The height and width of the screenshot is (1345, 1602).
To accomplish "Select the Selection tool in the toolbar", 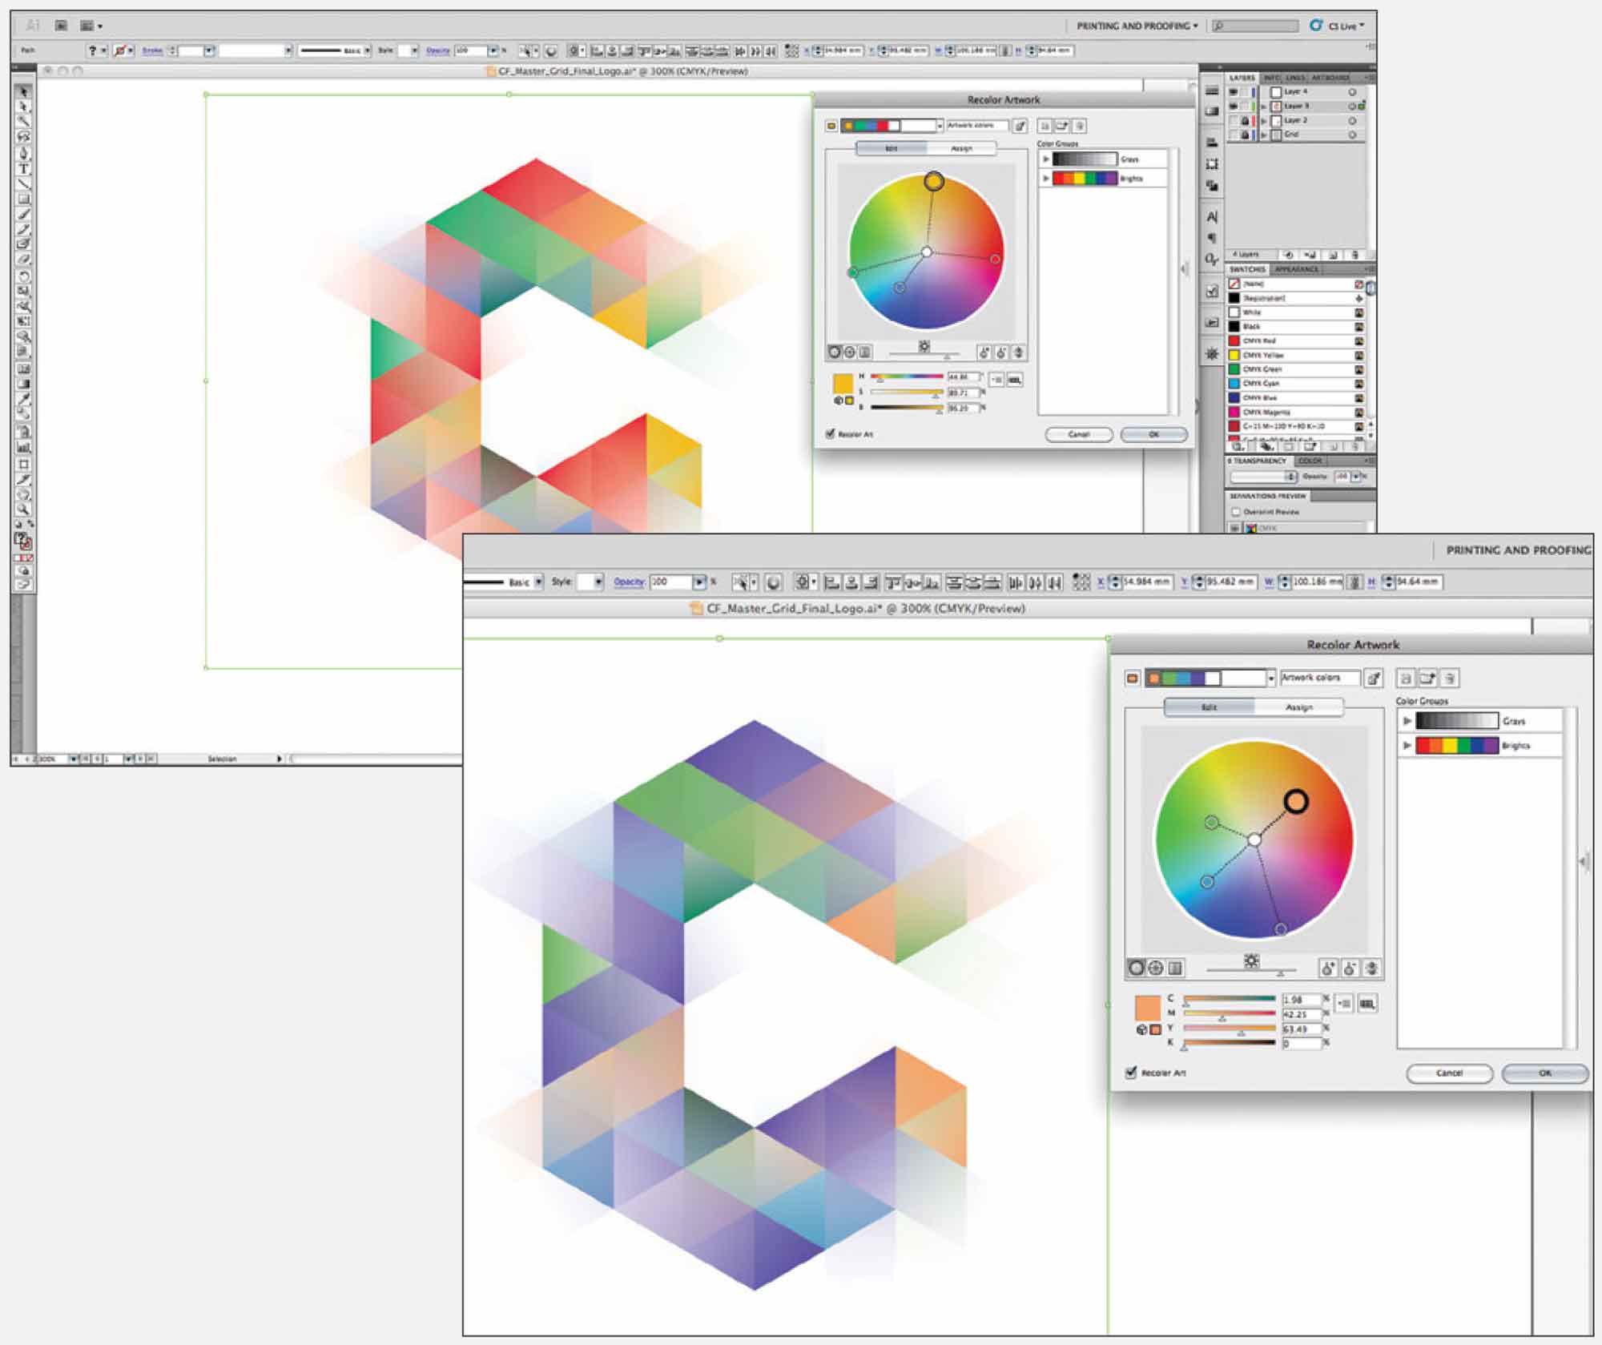I will pyautogui.click(x=24, y=91).
